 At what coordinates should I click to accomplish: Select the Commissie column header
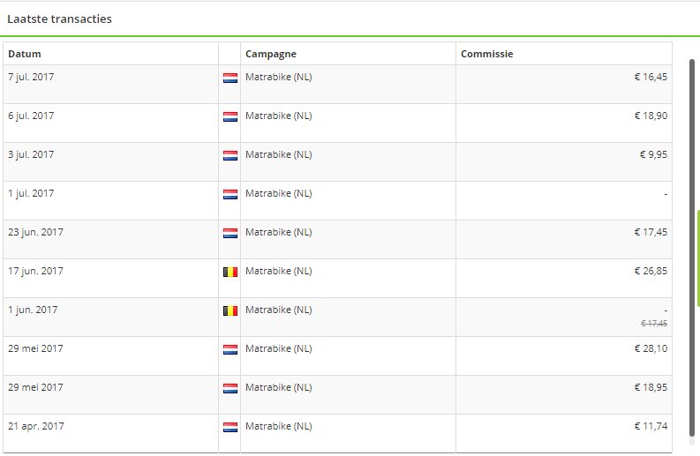tap(486, 54)
